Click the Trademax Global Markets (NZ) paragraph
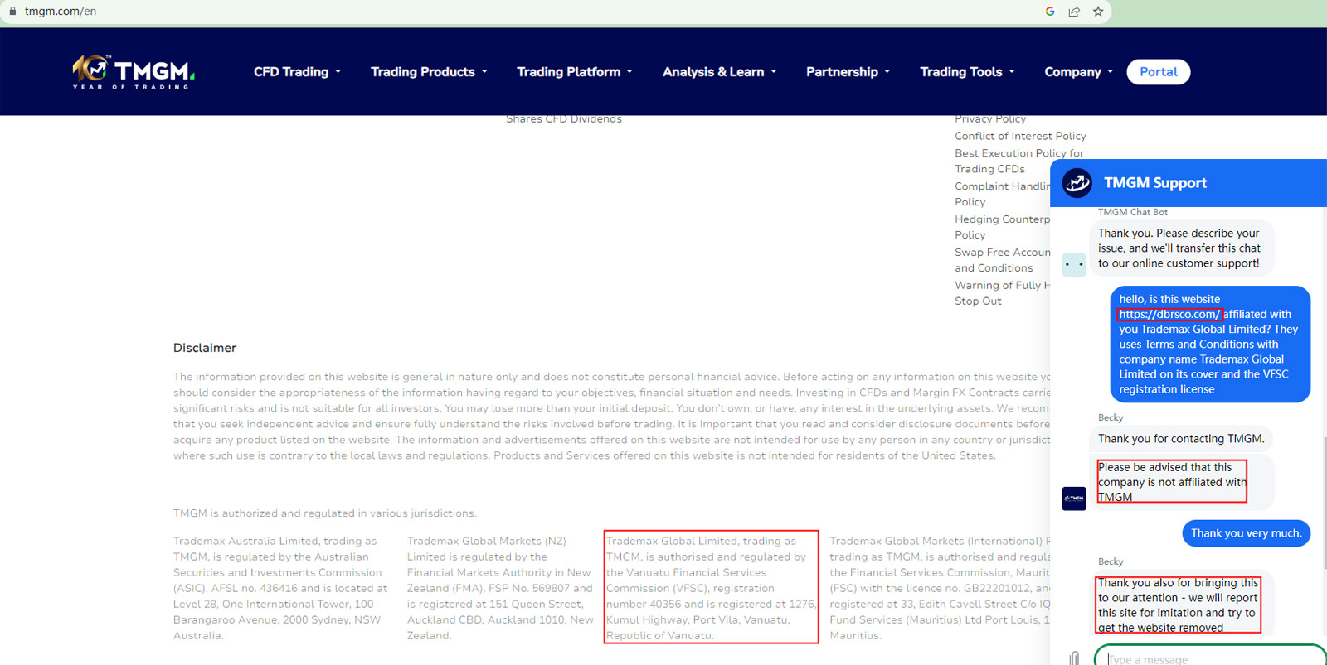This screenshot has height=665, width=1327. (500, 588)
